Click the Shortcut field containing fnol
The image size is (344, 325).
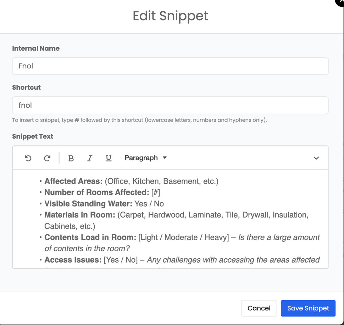170,105
